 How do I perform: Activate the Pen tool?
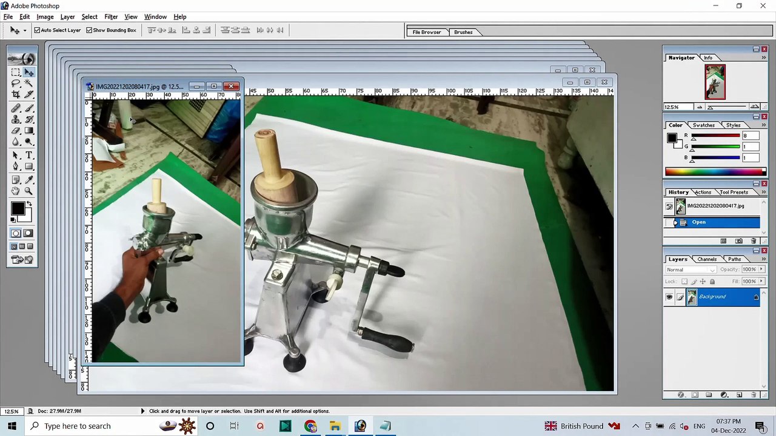16,167
